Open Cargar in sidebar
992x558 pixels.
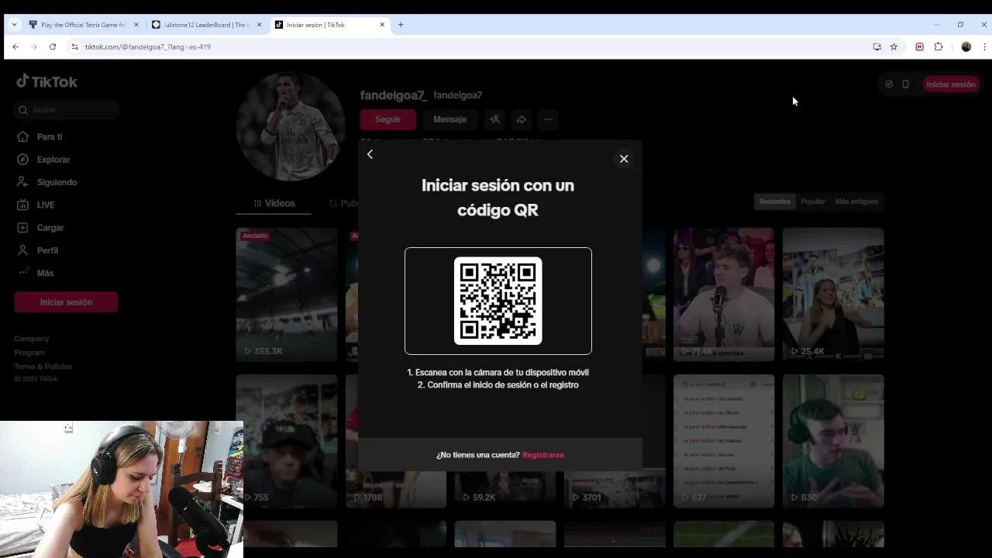tap(50, 228)
